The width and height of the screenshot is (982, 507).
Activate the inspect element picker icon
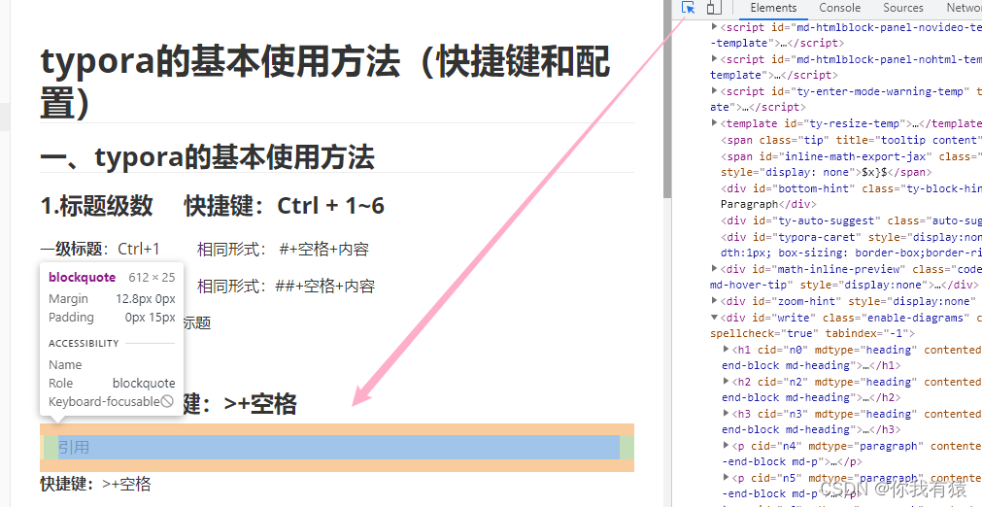click(689, 8)
